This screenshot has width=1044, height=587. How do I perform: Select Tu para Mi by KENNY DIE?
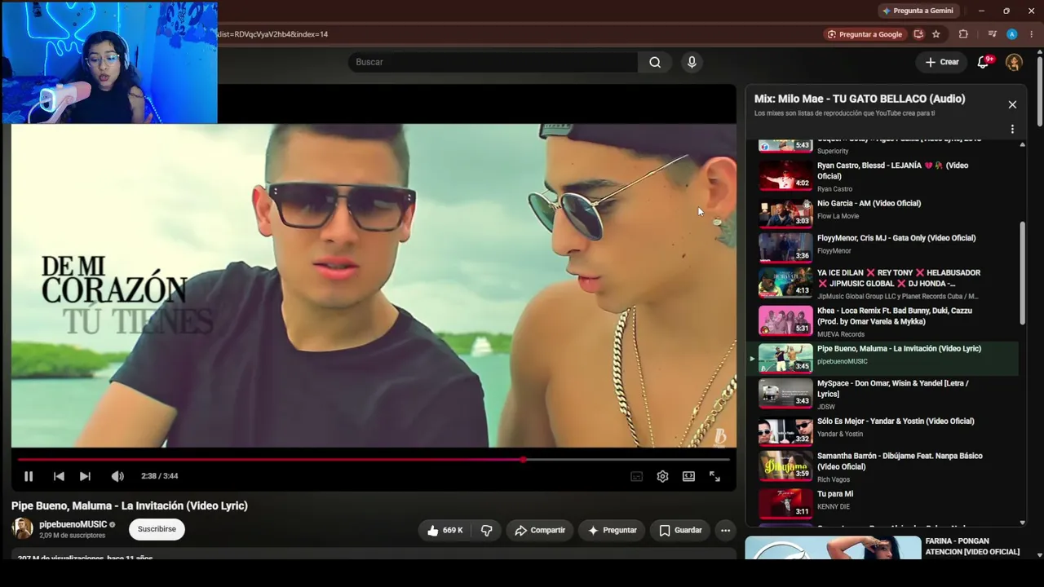(x=835, y=494)
